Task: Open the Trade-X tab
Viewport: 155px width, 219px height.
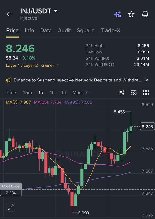Action: click(111, 30)
